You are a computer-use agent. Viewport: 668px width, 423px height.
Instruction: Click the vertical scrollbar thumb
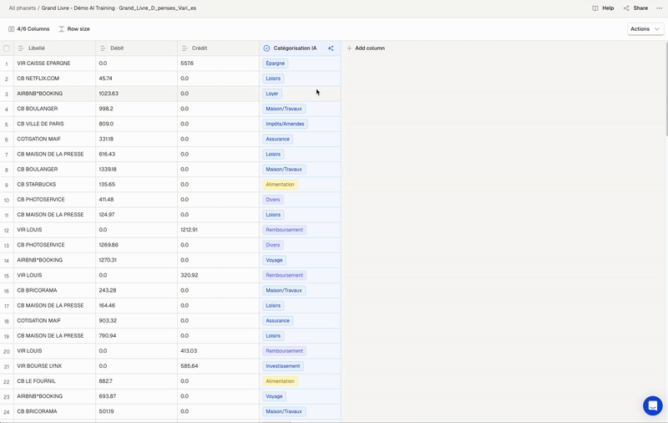click(x=665, y=89)
